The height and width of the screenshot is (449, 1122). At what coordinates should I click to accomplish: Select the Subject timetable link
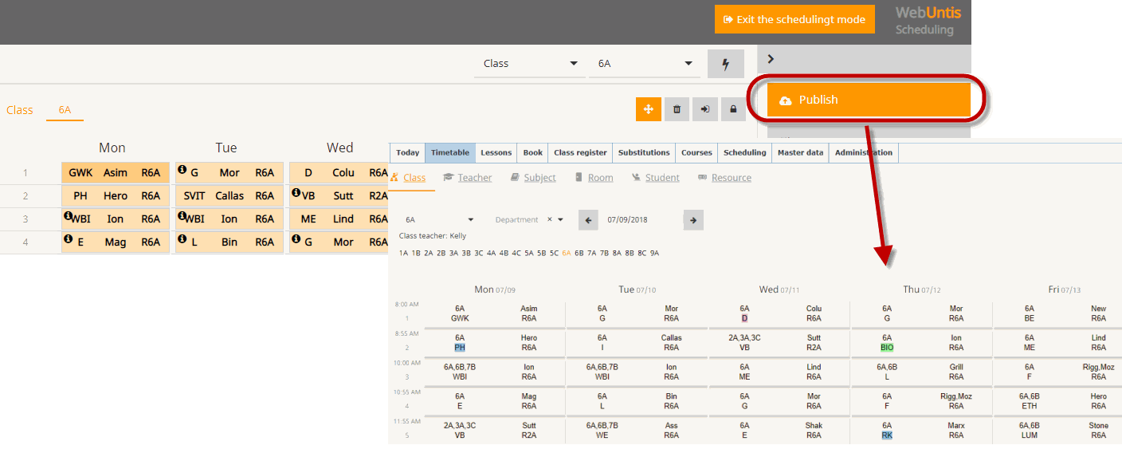540,178
